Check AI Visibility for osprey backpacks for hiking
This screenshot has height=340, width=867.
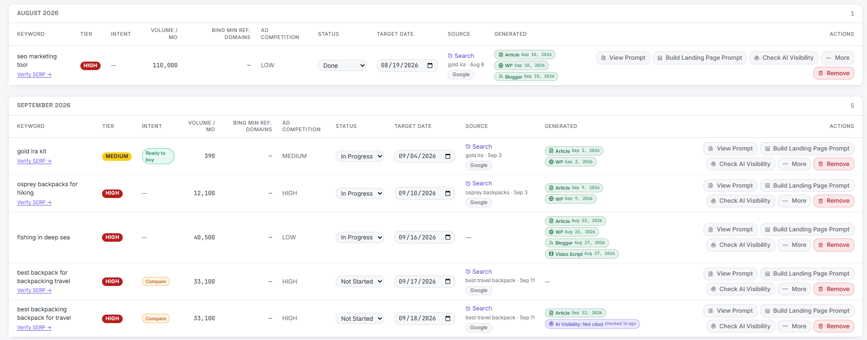741,201
